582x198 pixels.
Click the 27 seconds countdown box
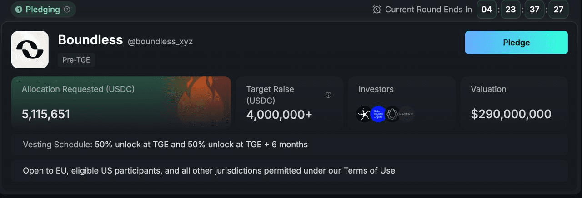[558, 10]
